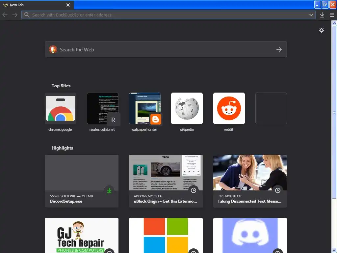The height and width of the screenshot is (253, 337).
Task: Click the TECHWITHTECH source label
Action: pos(230,196)
